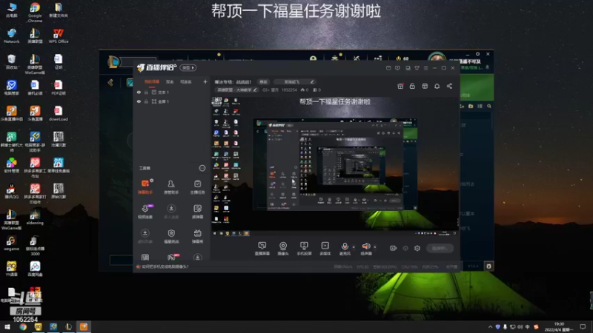Toggle lock of 文本 1 layer
The height and width of the screenshot is (333, 593).
(146, 92)
